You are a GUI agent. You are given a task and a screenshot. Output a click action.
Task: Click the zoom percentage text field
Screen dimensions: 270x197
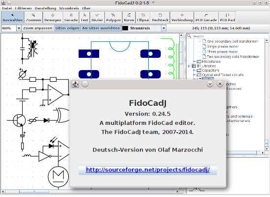tap(9, 28)
